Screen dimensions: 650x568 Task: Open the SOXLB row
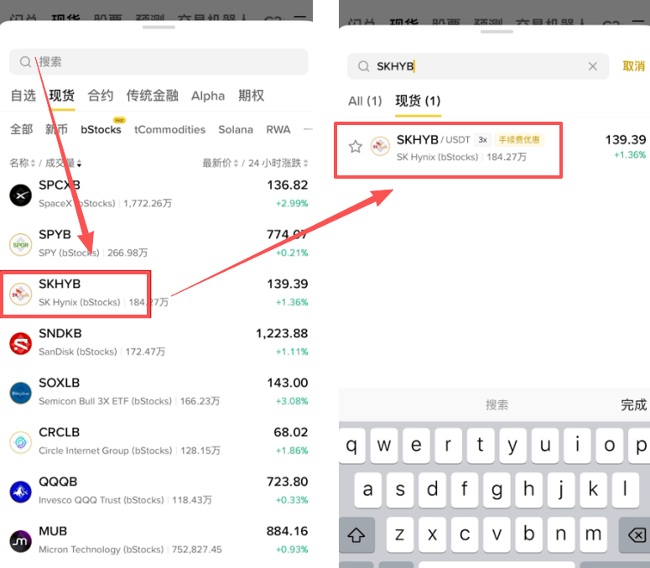tap(159, 392)
